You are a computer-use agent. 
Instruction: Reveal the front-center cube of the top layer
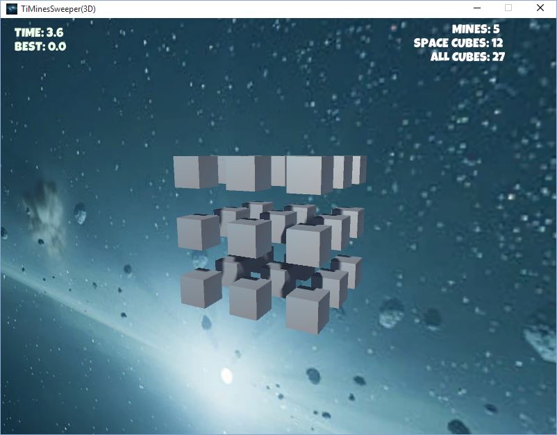(x=248, y=174)
